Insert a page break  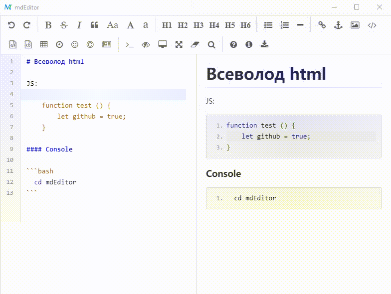pyautogui.click(x=107, y=44)
